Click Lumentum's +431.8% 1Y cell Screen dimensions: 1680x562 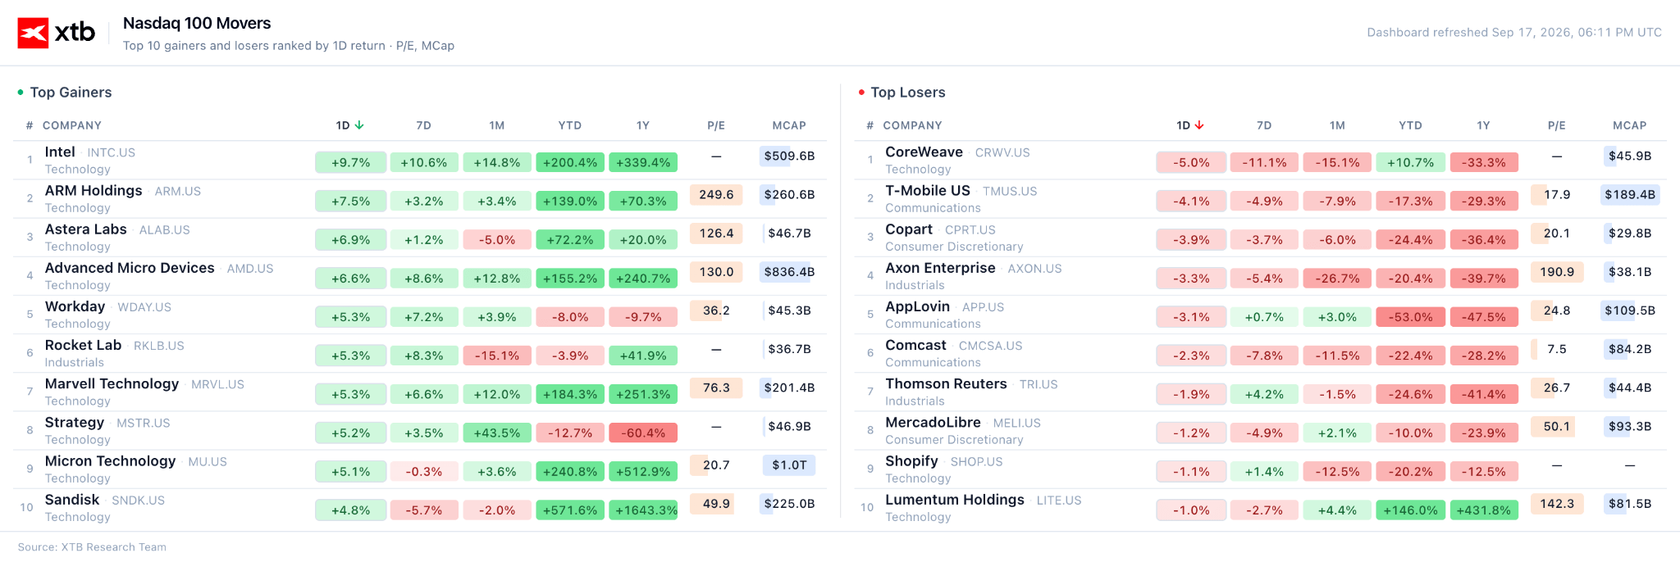click(x=1484, y=510)
